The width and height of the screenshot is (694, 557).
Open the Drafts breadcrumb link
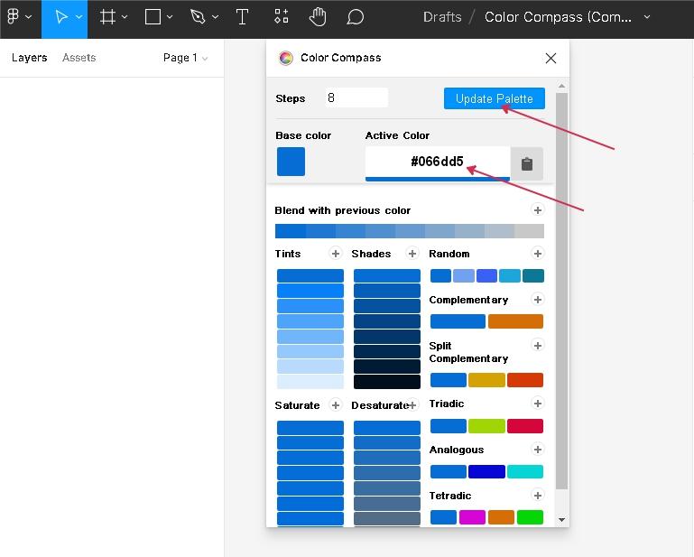pyautogui.click(x=442, y=17)
